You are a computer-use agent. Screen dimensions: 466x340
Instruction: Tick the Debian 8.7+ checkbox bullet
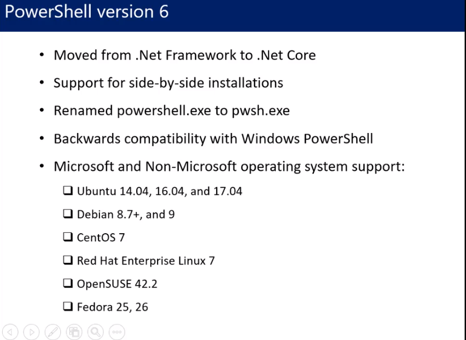pos(68,214)
